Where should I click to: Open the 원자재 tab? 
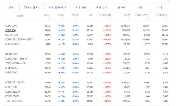pyautogui.click(x=122, y=7)
